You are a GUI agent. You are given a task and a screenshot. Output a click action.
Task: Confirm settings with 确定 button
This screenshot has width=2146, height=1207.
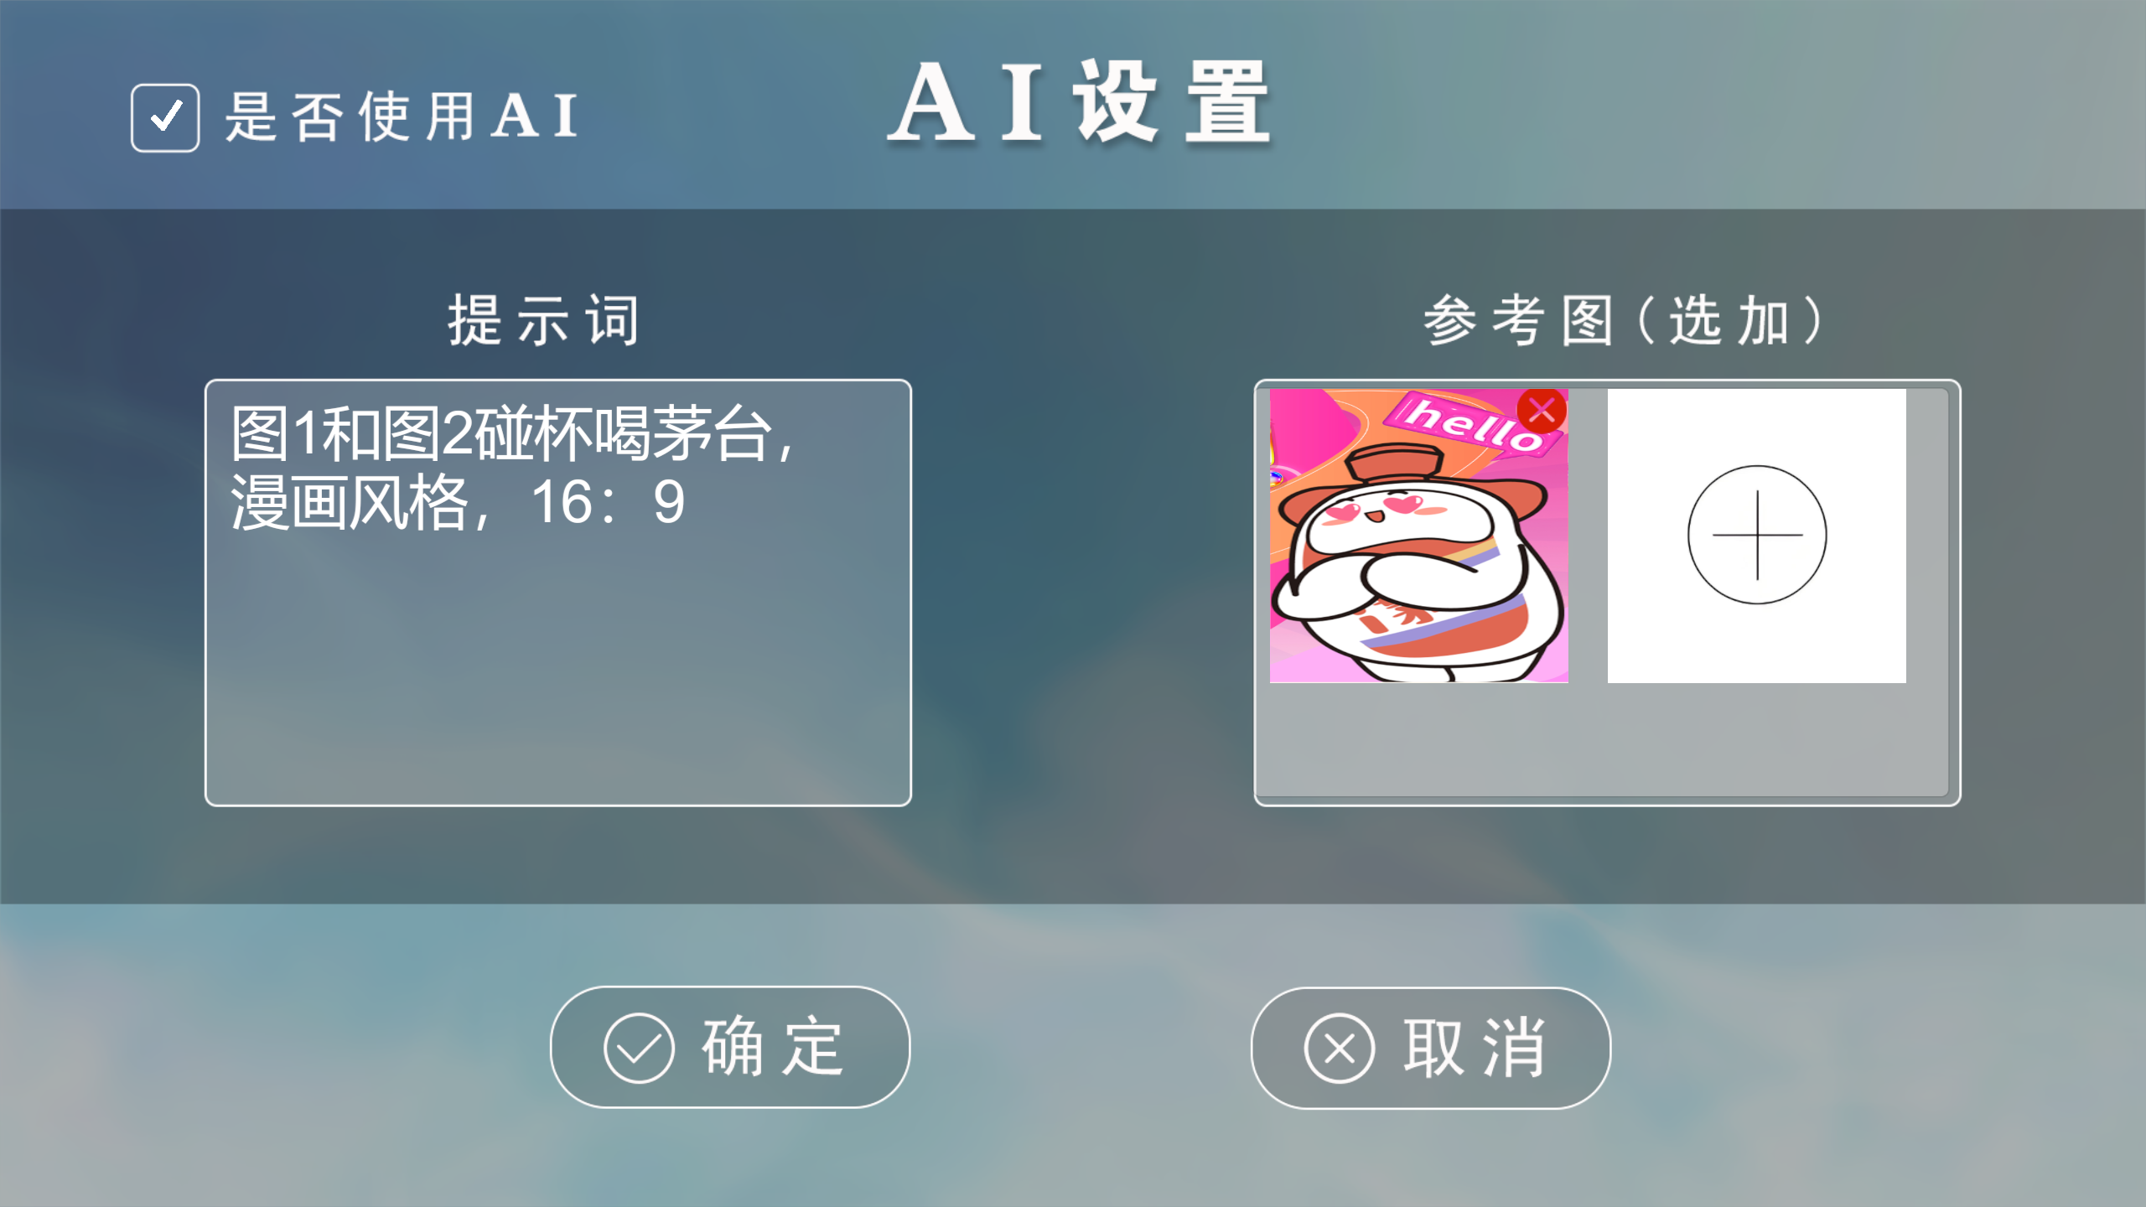[x=730, y=1047]
